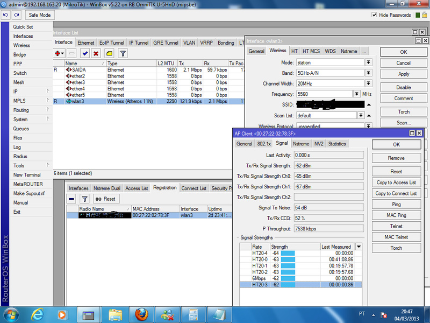Click the SAIDA ethernet interface icon
Viewport: 430px width, 323px height.
coord(69,70)
